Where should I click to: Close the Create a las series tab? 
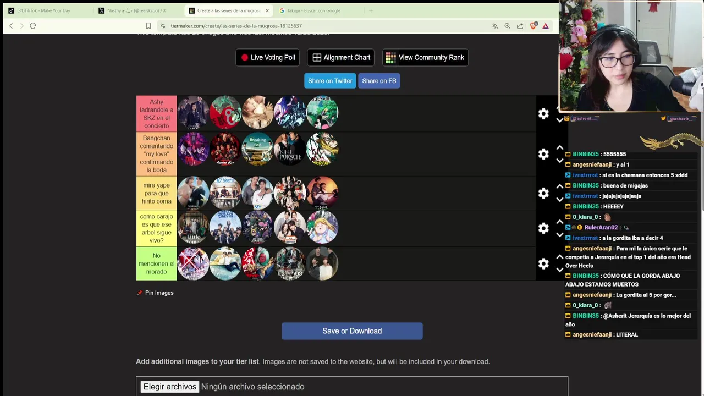pos(267,10)
